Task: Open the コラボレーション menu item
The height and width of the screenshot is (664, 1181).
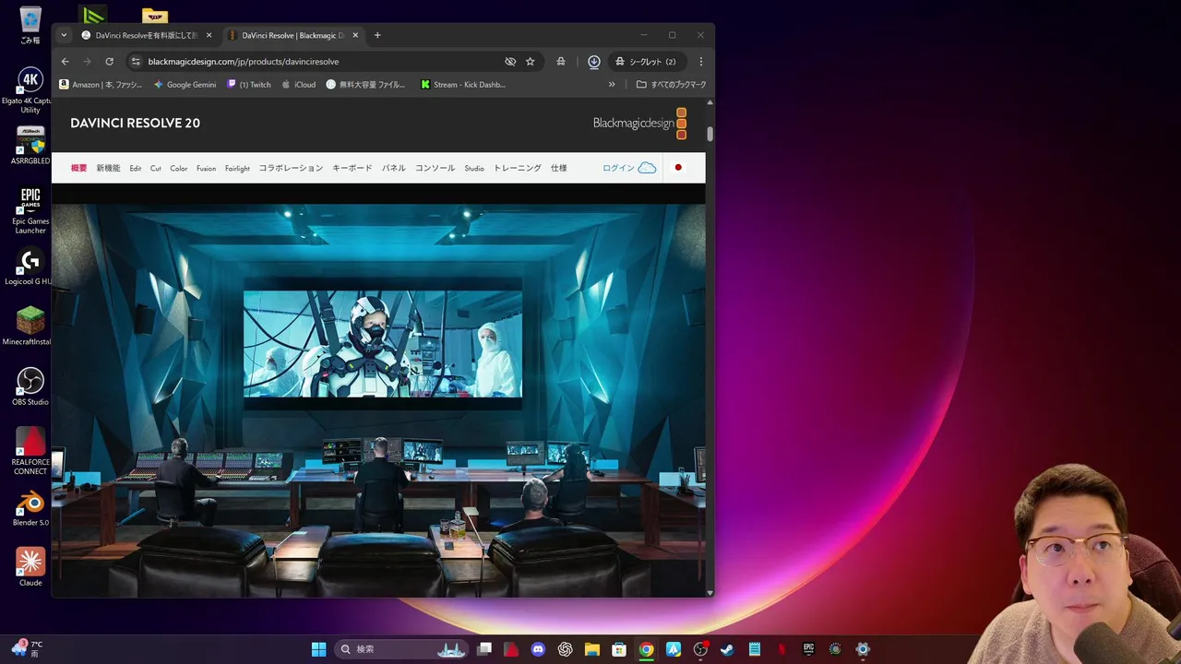Action: [x=291, y=168]
